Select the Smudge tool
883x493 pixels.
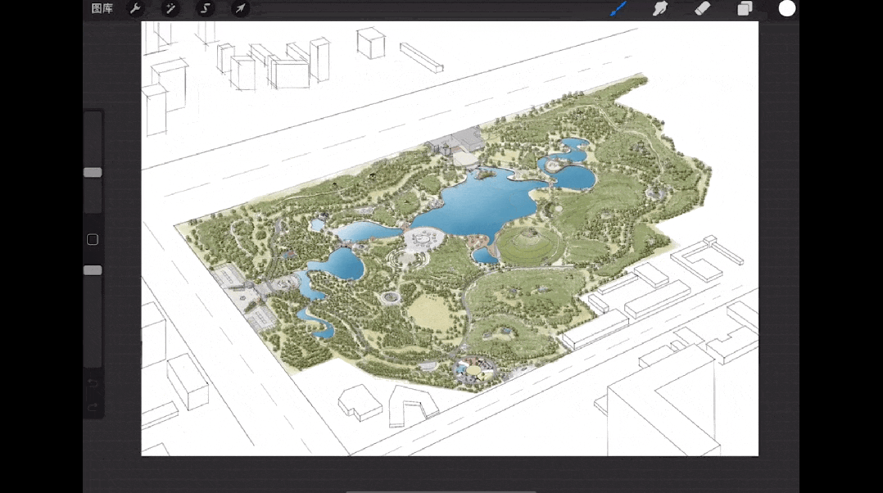pos(659,9)
